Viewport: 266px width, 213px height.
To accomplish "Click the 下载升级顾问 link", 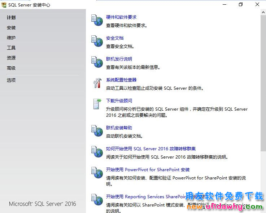I will point(119,101).
